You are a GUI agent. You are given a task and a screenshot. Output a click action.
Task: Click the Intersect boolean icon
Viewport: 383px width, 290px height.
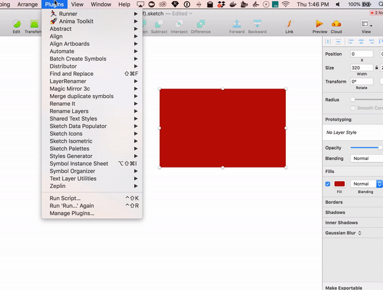[x=179, y=24]
